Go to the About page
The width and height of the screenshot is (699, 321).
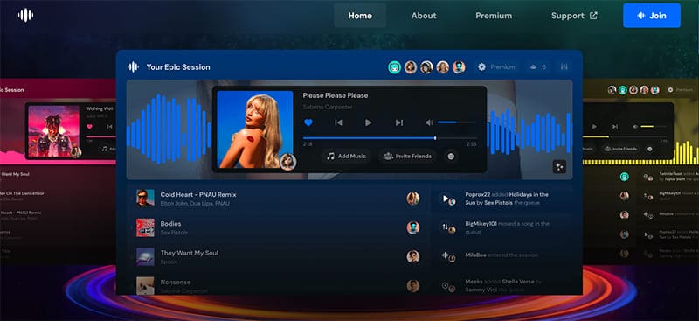pyautogui.click(x=424, y=16)
